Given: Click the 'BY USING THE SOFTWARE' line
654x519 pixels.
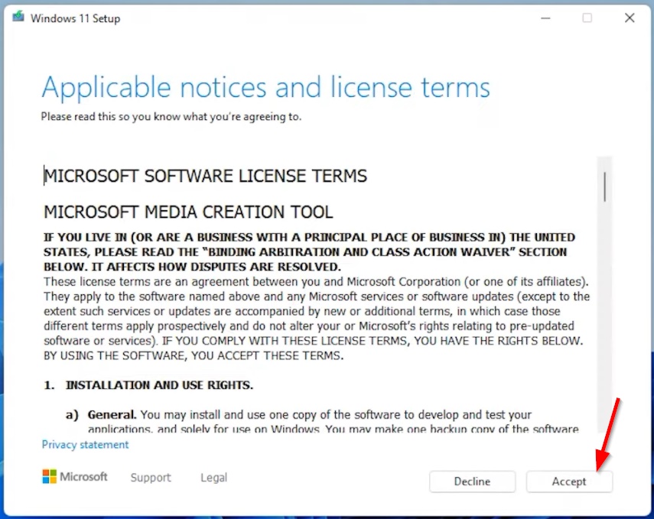Looking at the screenshot, I should click(x=194, y=355).
